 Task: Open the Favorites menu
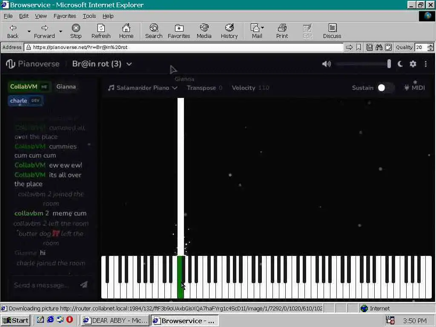[x=65, y=16]
